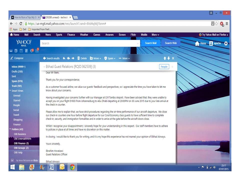Click the browser address bar URL
This screenshot has width=240, height=180.
(x=67, y=23)
